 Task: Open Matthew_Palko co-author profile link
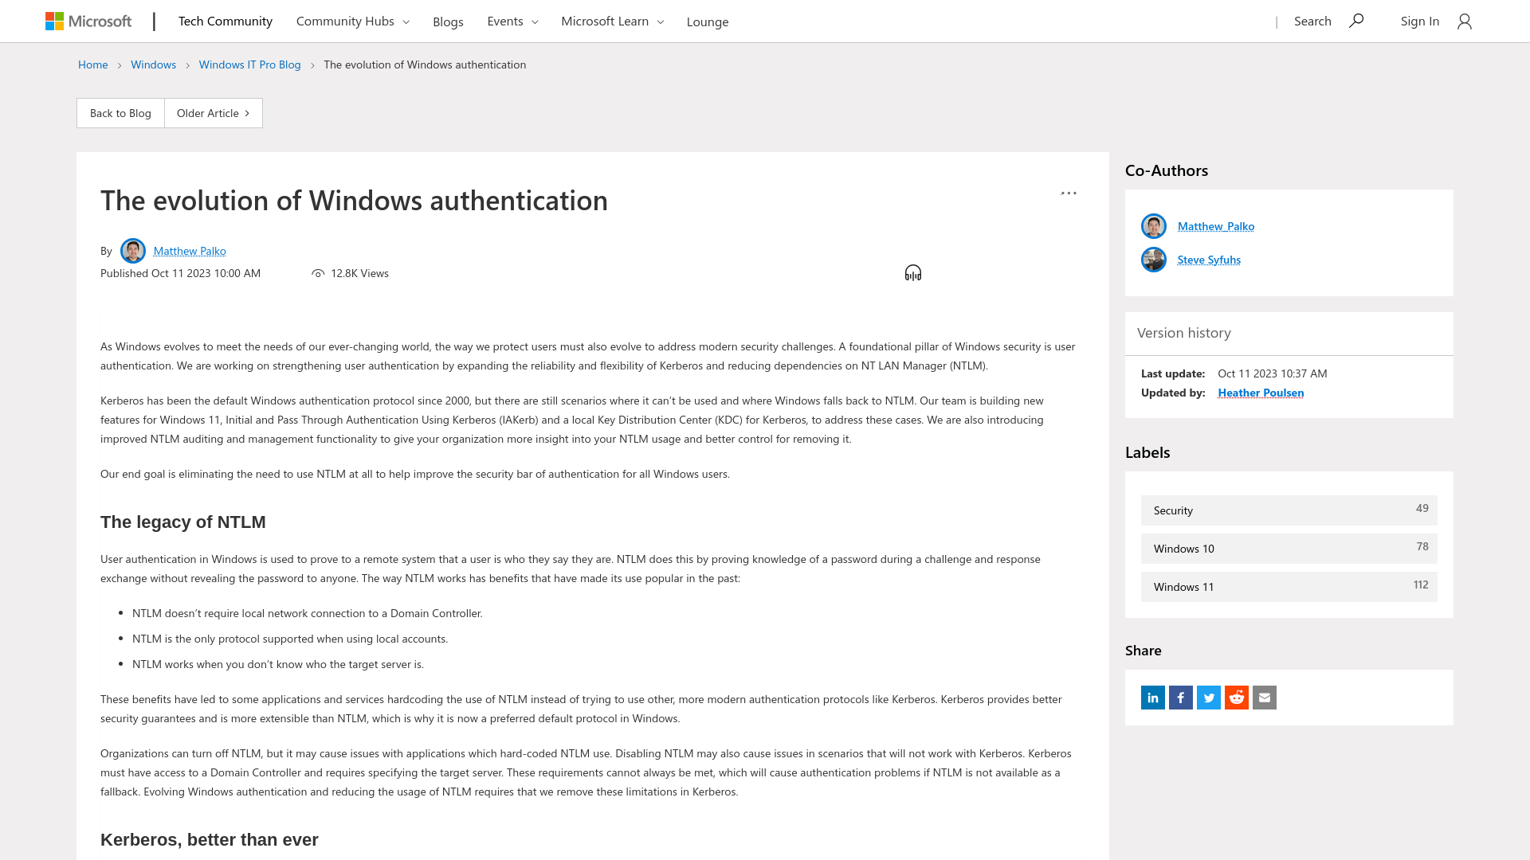click(1216, 226)
